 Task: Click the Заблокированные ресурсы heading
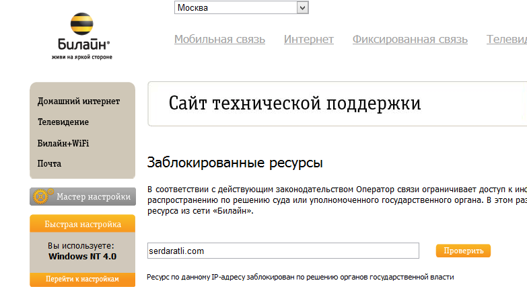tap(235, 163)
